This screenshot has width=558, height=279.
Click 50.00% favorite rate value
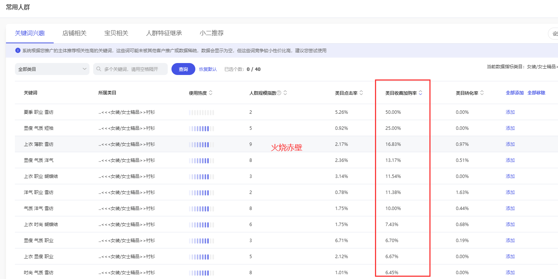click(393, 112)
